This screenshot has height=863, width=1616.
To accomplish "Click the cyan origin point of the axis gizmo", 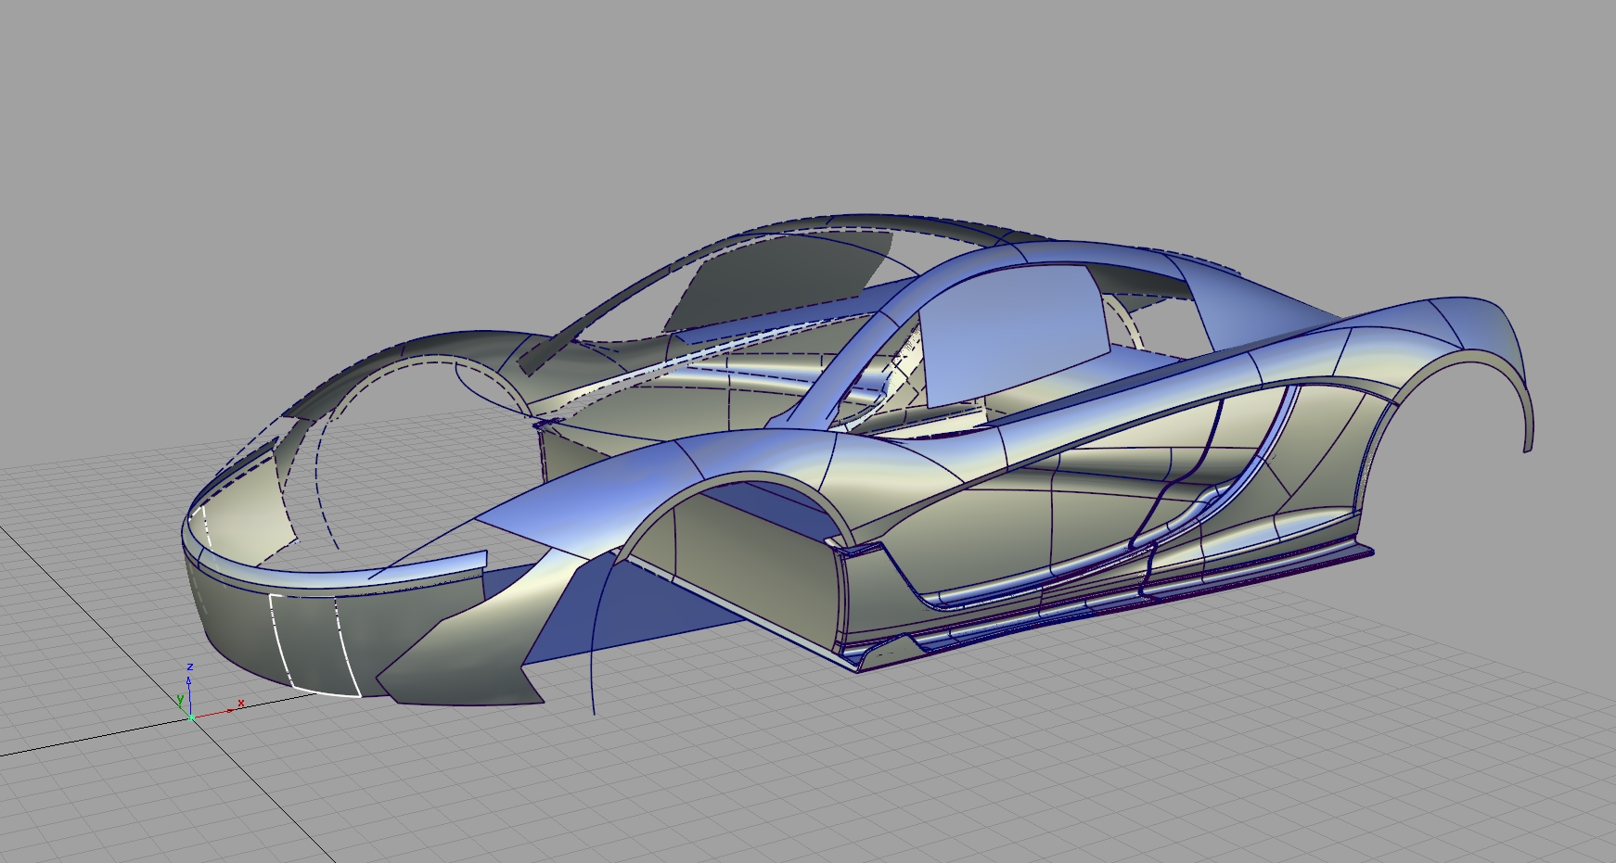I will coord(191,717).
